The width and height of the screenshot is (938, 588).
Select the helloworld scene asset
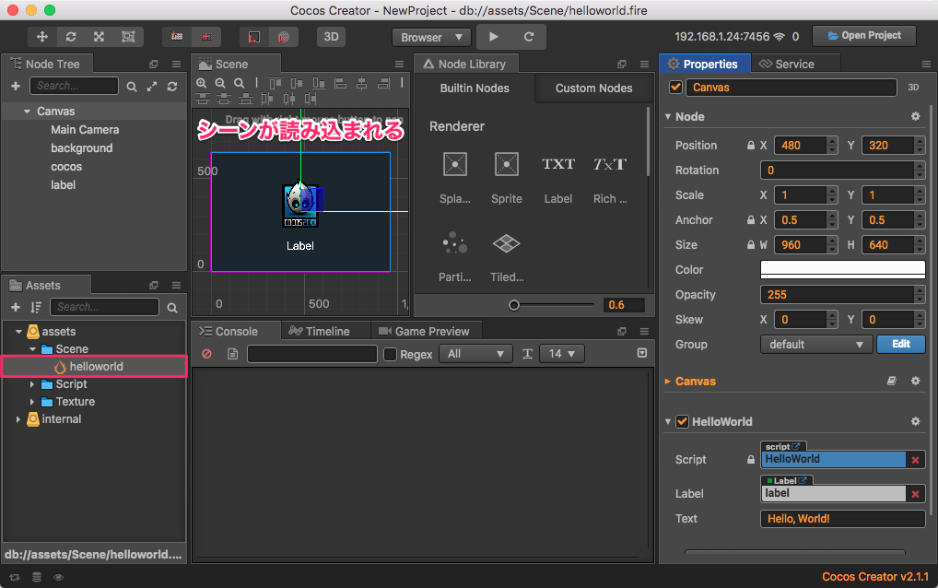click(95, 367)
